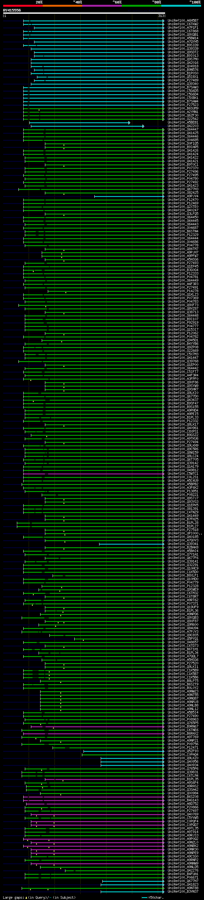Select label UniRef100_P12470

(x=183, y=200)
